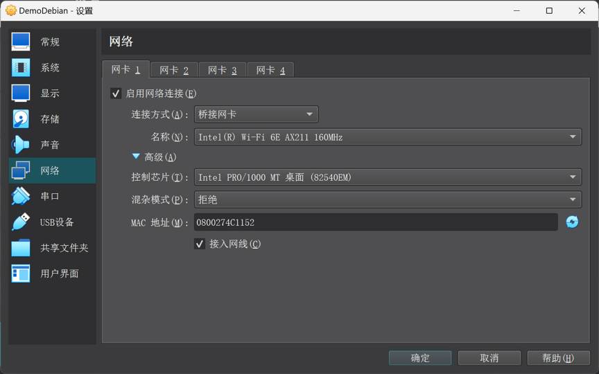Open the USB设备 settings icon
The height and width of the screenshot is (374, 599).
[x=21, y=222]
